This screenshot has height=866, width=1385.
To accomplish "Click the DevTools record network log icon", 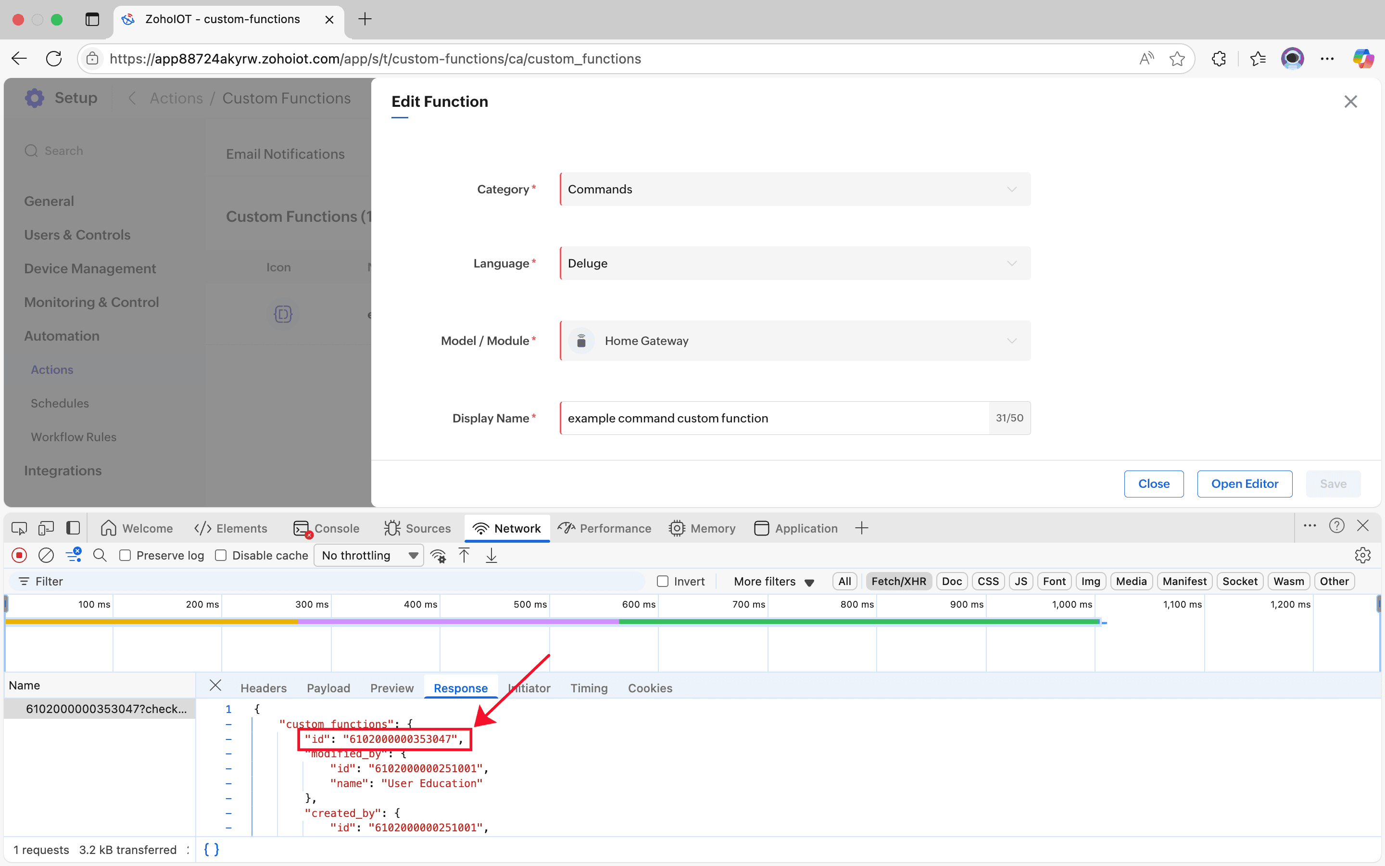I will [x=19, y=555].
